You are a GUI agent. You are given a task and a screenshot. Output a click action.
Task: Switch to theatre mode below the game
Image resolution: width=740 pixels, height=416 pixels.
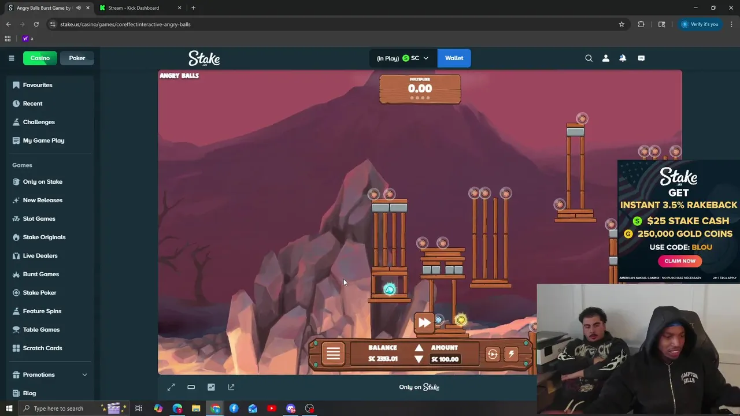pos(191,387)
